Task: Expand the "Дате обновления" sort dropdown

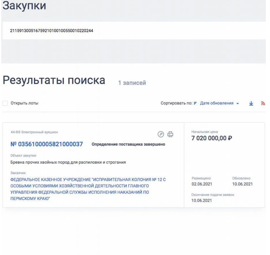Action: (x=219, y=103)
